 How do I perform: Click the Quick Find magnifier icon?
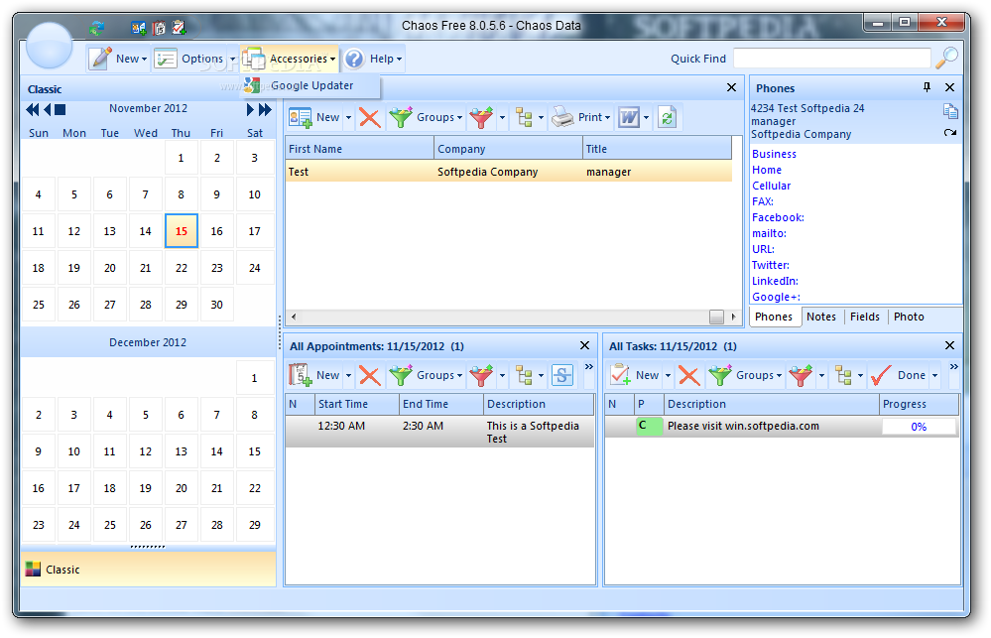pos(946,59)
